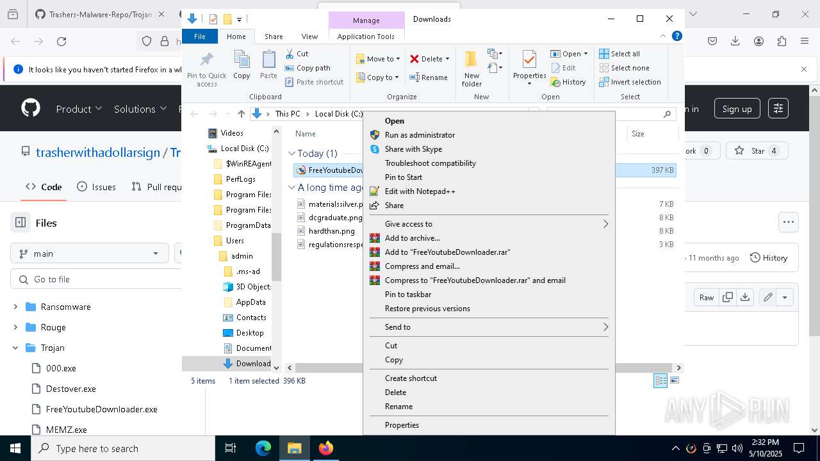Open Task View on taskbar
The width and height of the screenshot is (820, 461).
231,448
